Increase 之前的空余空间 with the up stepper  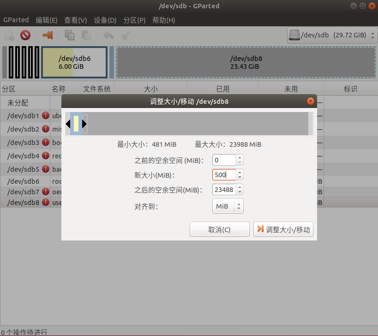coord(240,158)
